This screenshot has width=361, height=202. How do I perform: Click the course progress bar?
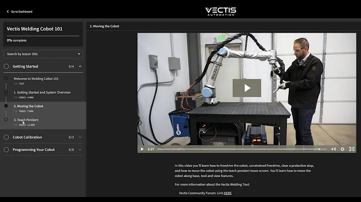(43, 36)
